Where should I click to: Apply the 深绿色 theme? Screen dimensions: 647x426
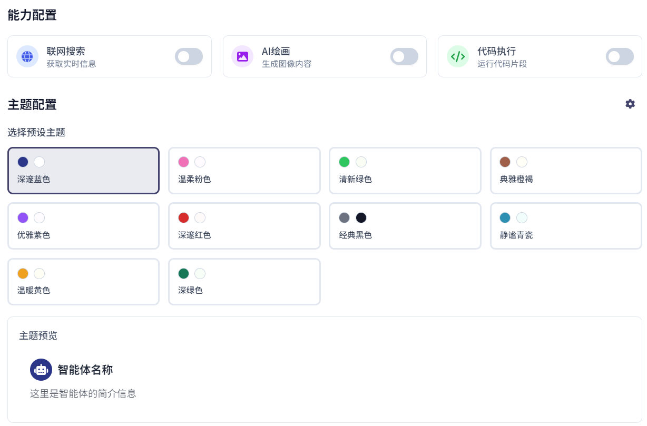tap(244, 281)
